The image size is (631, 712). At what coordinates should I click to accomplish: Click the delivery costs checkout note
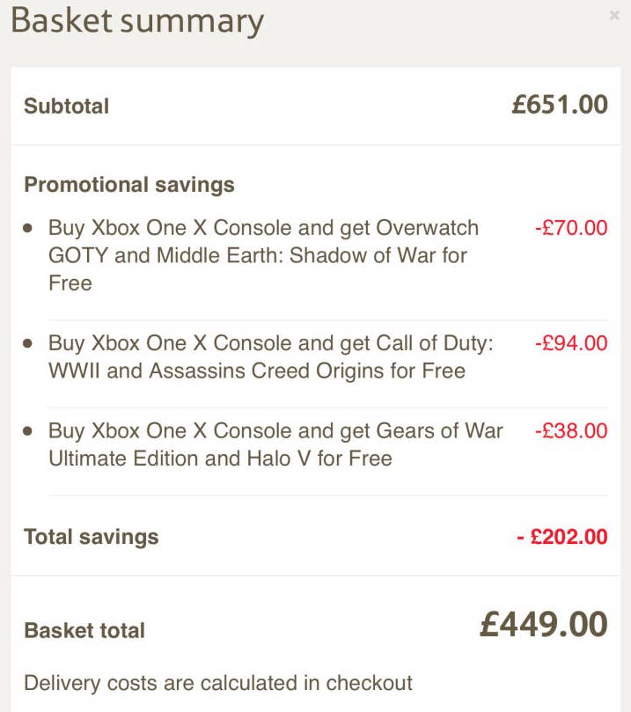point(217,683)
